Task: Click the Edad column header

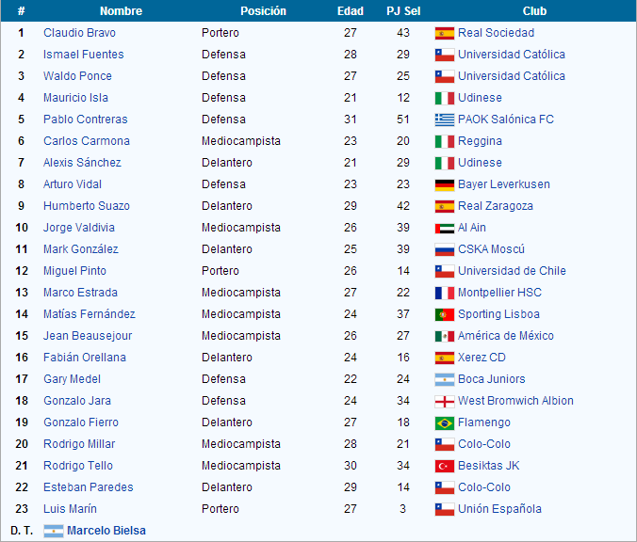Action: tap(351, 11)
